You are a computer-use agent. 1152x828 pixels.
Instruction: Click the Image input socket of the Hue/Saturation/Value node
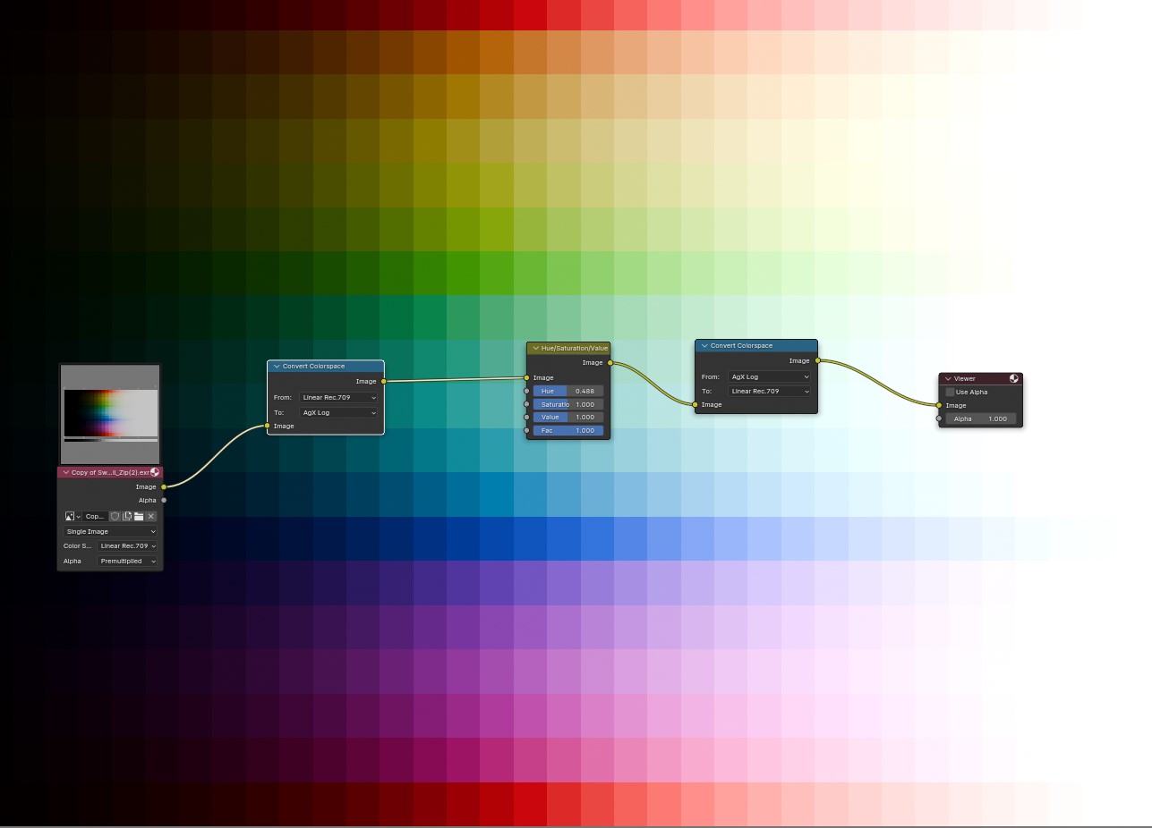point(526,378)
